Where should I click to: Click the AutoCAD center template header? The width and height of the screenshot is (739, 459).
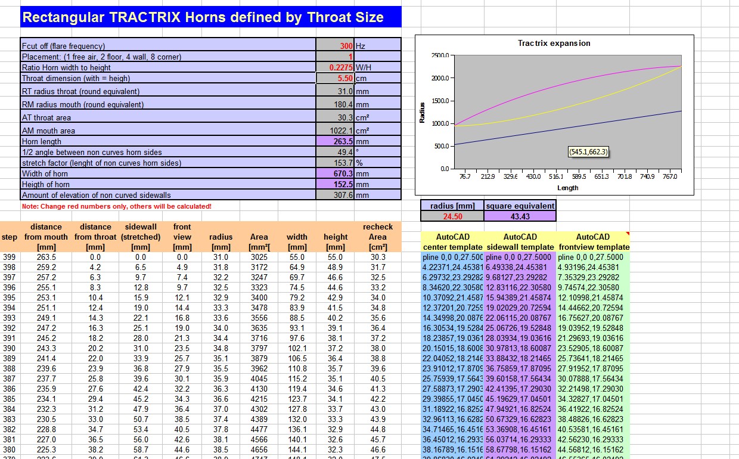452,242
